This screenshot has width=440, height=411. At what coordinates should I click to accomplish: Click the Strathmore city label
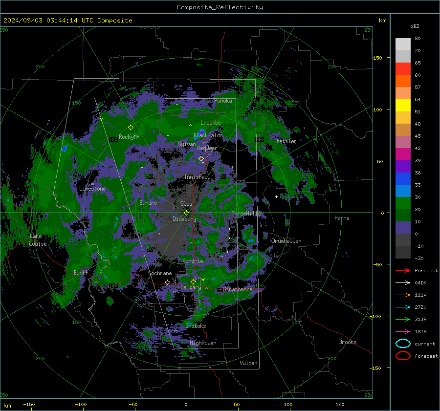[238, 289]
